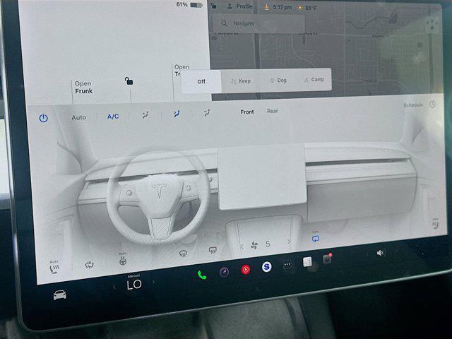Screen dimensions: 452x339
Task: Toggle passenger seat heater icon
Action: 435,223
